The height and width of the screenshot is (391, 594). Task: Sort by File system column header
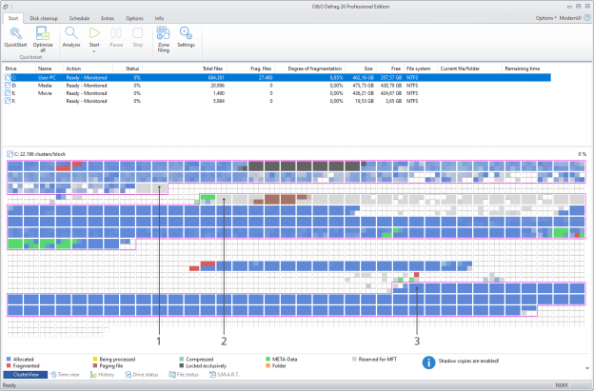point(420,68)
